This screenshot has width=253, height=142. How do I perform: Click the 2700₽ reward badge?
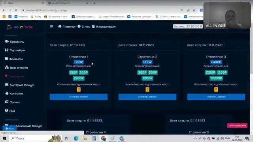pos(79,78)
